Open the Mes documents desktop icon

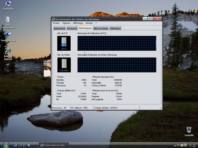pyautogui.click(x=8, y=22)
